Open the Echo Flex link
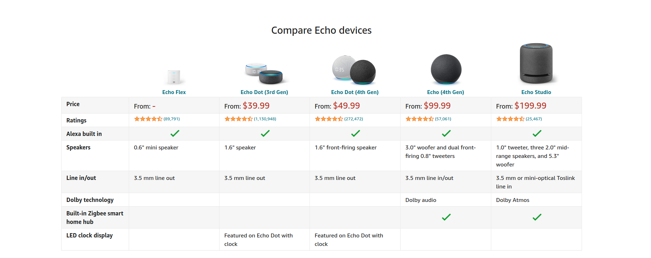 (174, 92)
